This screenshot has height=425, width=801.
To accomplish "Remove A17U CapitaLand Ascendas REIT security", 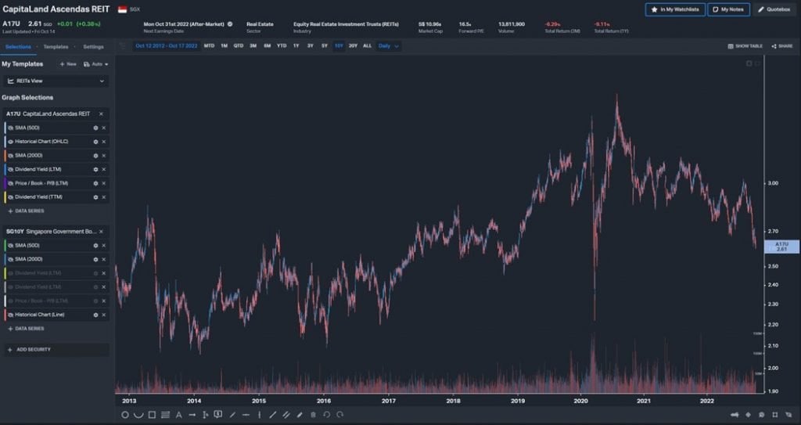I will (x=101, y=114).
